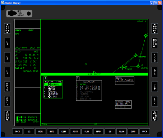
Task: Turn the OFF/DAY/NIGHT mode knob
Action: [x=12, y=13]
